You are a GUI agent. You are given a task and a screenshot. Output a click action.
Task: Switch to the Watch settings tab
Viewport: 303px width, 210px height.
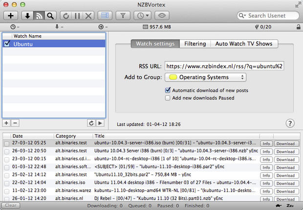(155, 44)
